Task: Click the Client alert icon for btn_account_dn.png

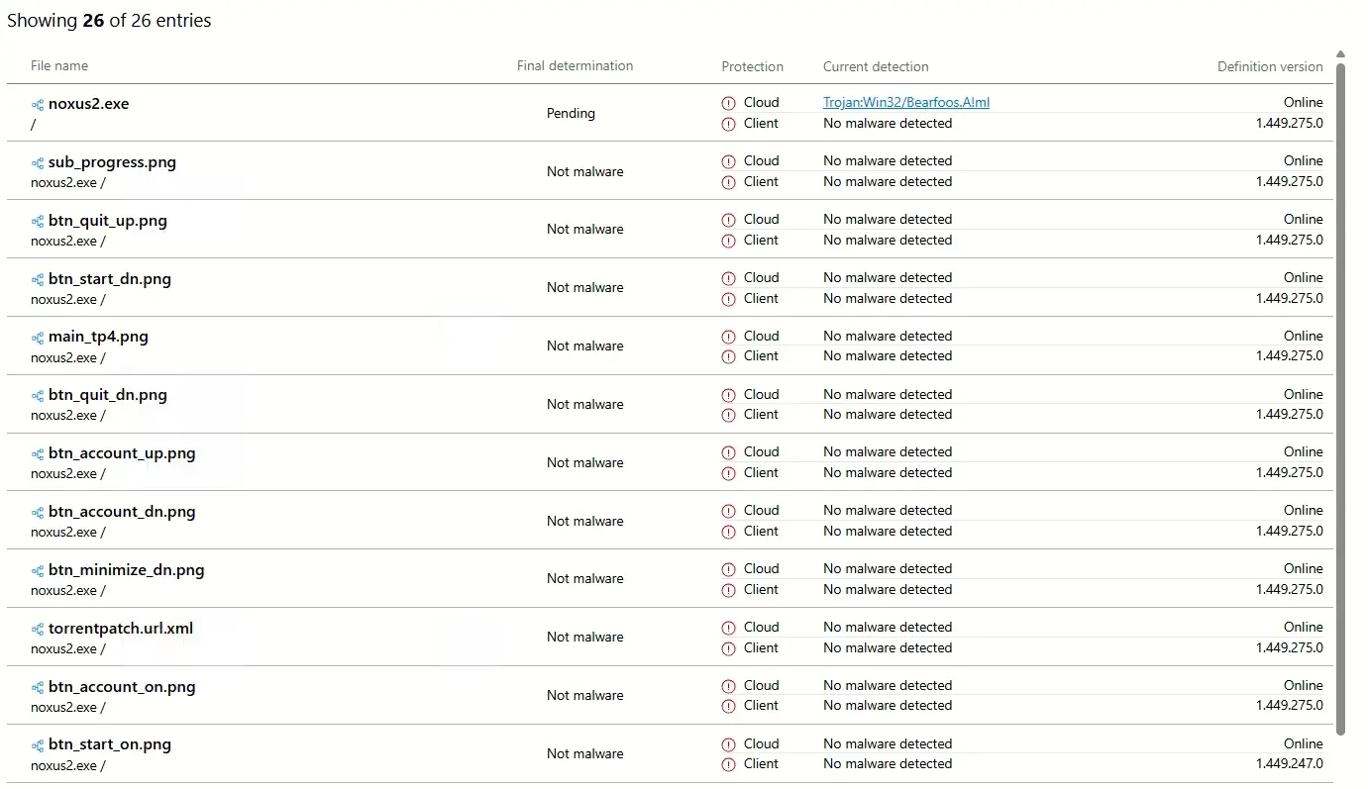Action: coord(728,532)
